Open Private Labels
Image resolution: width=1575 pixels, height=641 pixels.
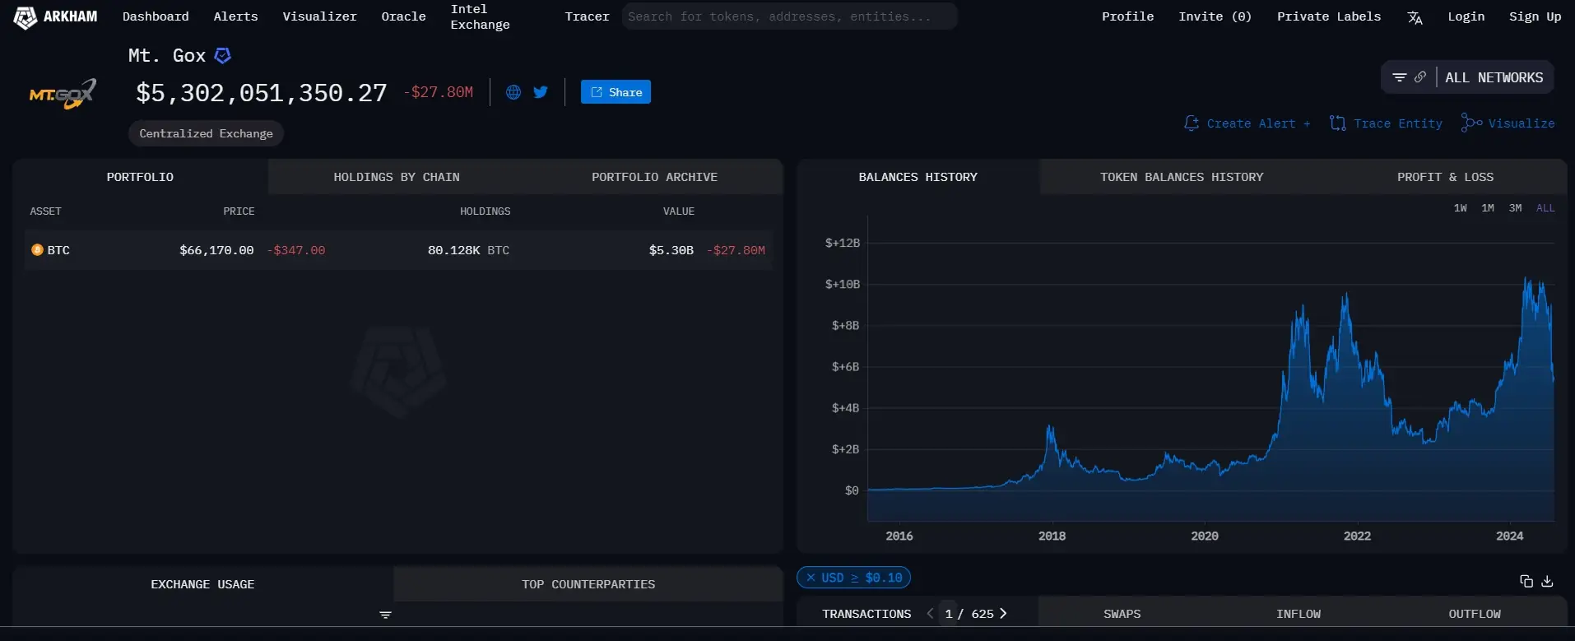coord(1329,16)
